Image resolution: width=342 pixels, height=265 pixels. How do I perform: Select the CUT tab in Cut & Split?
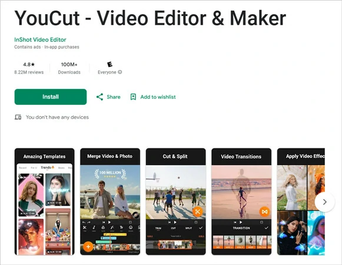[174, 228]
